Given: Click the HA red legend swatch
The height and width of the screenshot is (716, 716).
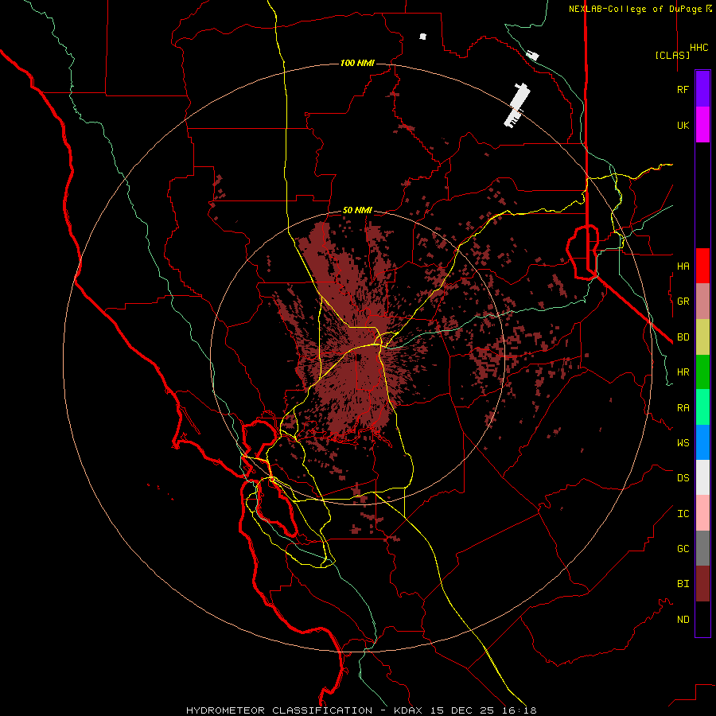Looking at the screenshot, I should click(x=702, y=266).
